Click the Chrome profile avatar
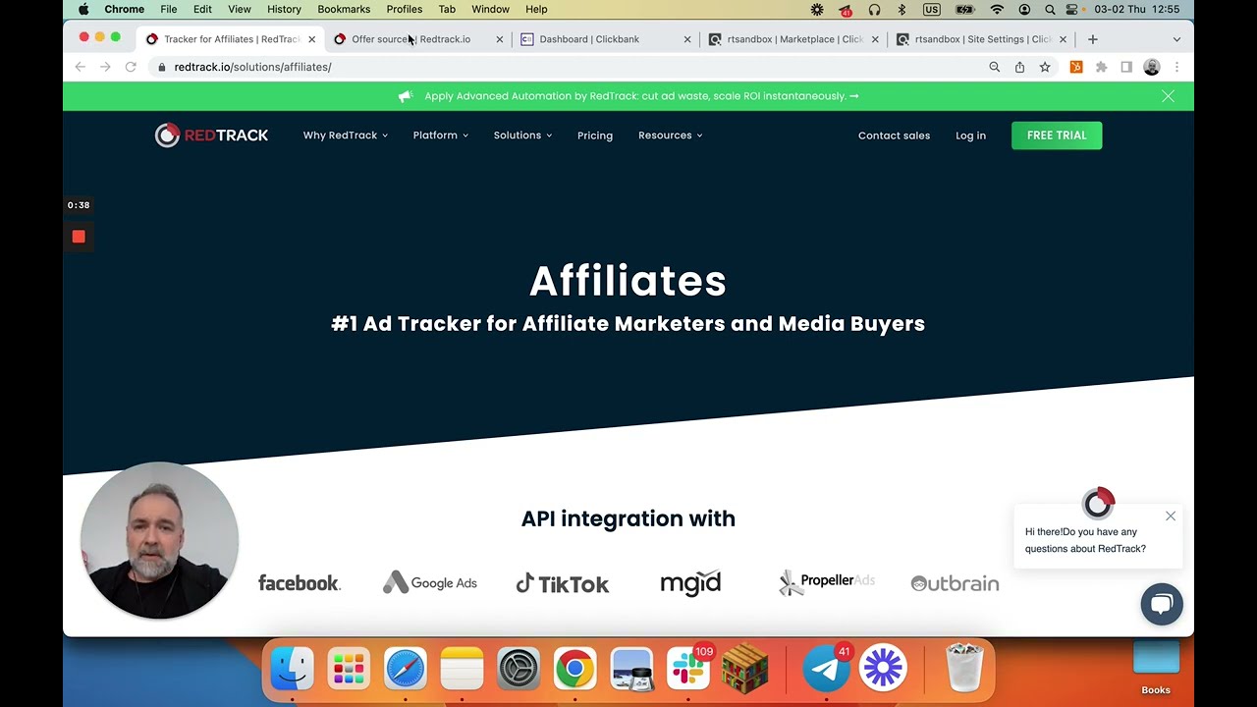The height and width of the screenshot is (707, 1257). [1152, 67]
